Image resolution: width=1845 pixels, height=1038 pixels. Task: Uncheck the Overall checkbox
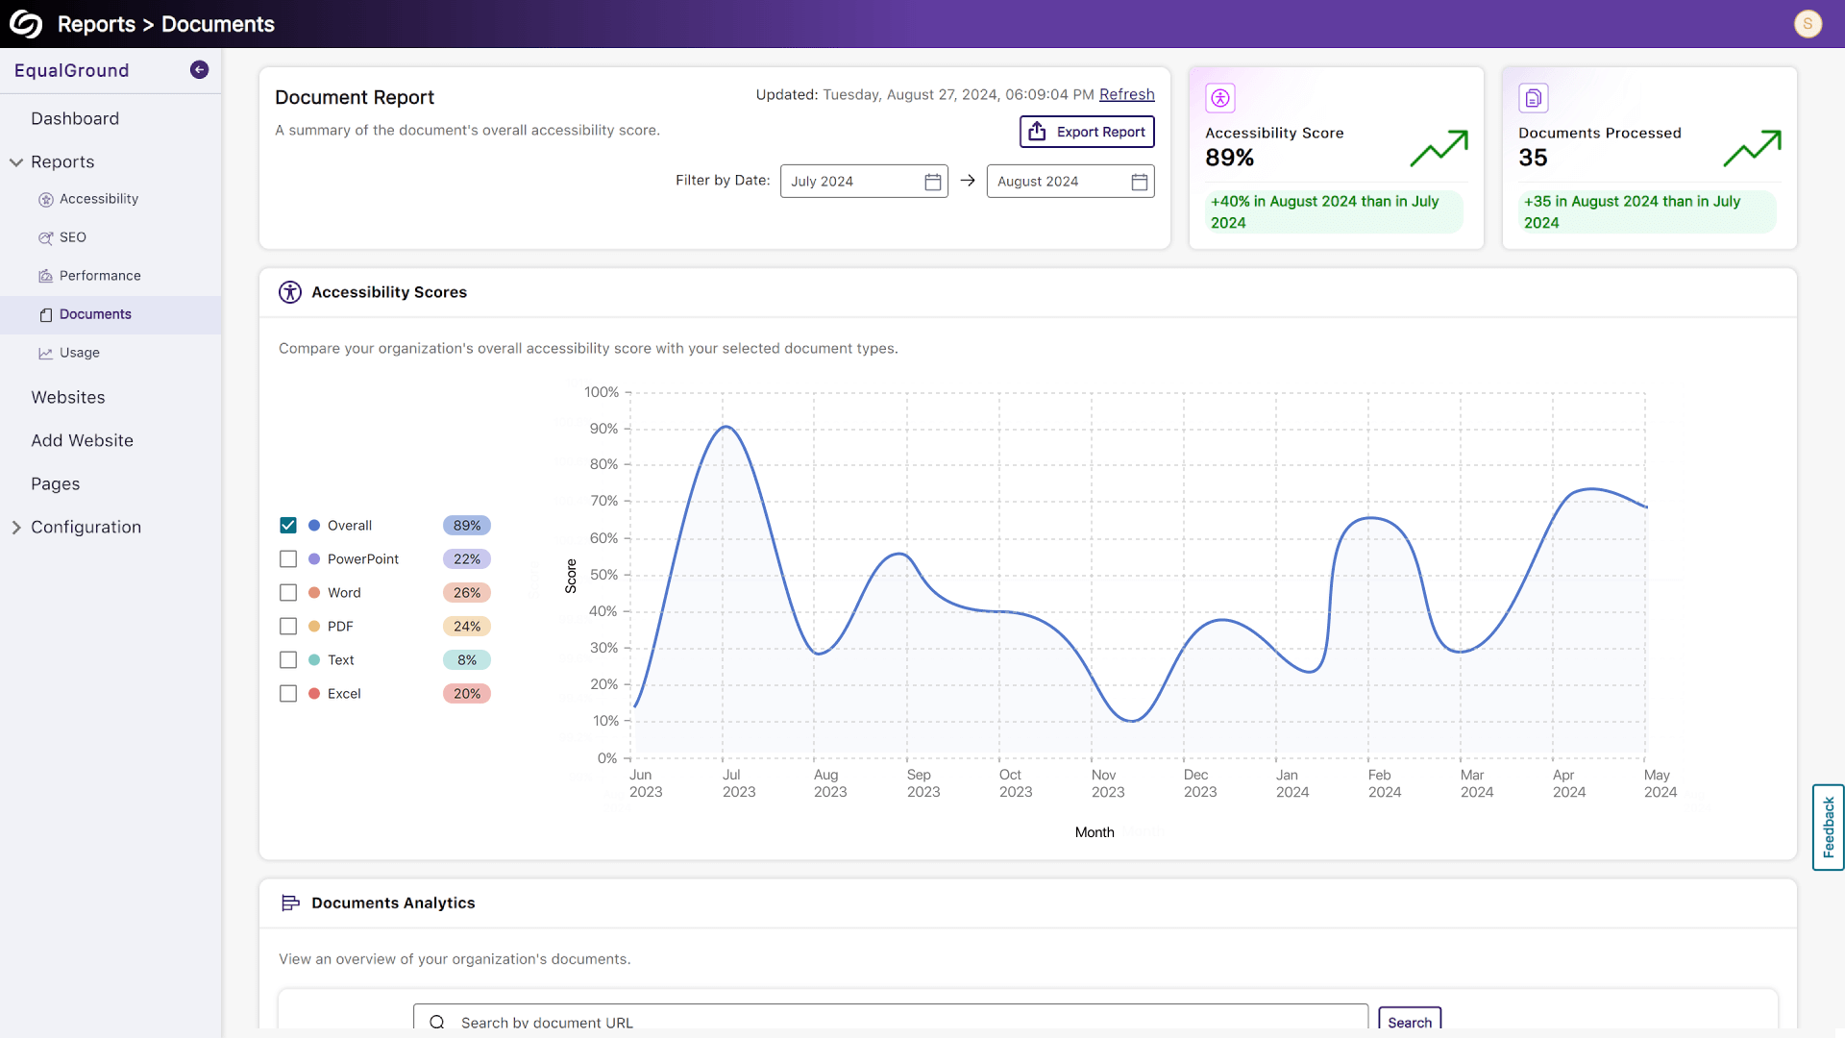click(288, 526)
